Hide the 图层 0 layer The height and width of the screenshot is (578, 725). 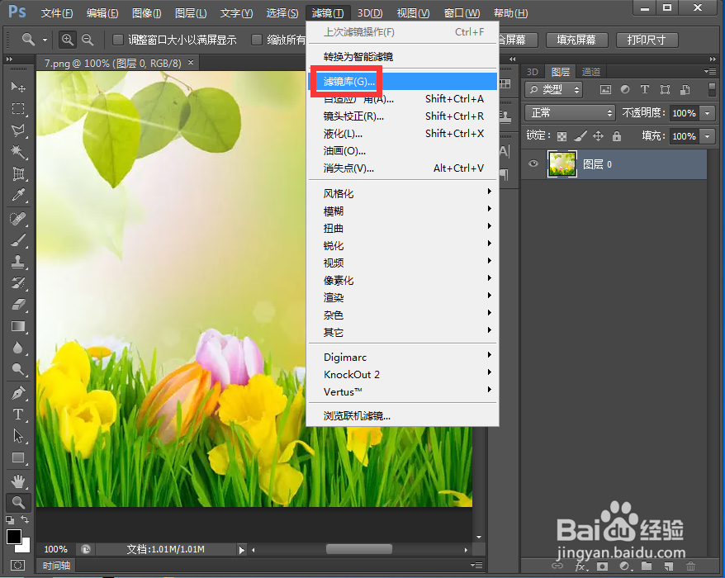[x=533, y=163]
